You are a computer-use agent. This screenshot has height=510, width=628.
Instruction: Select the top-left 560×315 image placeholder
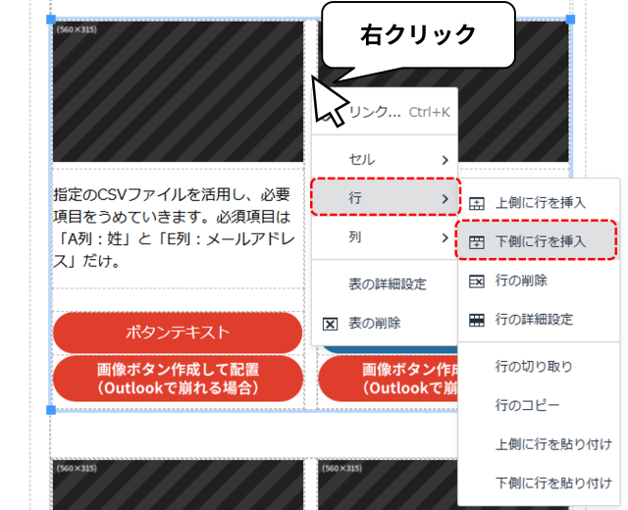(x=178, y=91)
